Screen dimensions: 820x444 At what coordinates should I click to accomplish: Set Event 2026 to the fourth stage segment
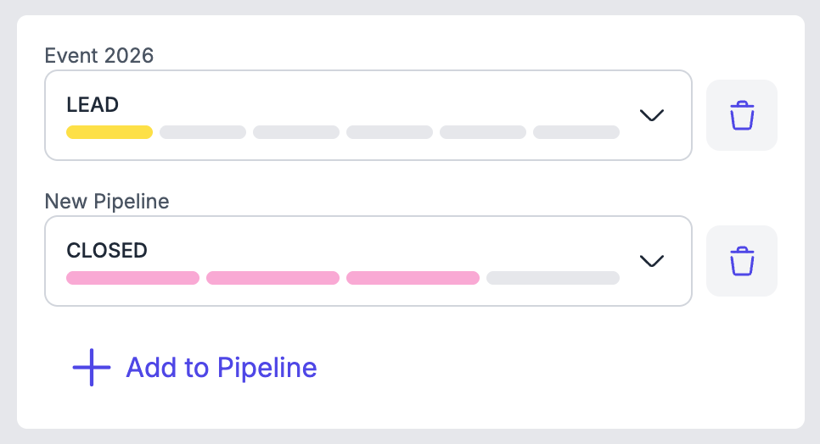390,132
